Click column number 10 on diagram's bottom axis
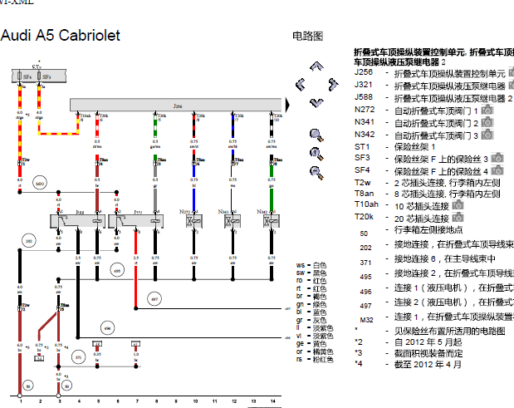The width and height of the screenshot is (514, 408). click(x=195, y=401)
